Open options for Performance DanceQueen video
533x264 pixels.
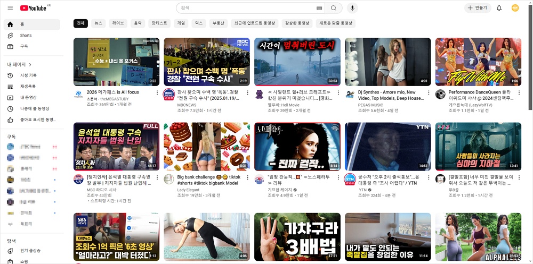(x=519, y=92)
